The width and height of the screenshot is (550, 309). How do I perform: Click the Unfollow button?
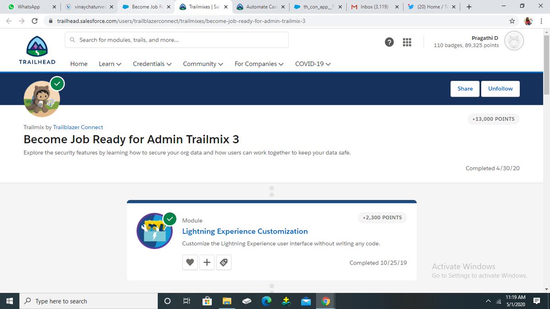[500, 89]
